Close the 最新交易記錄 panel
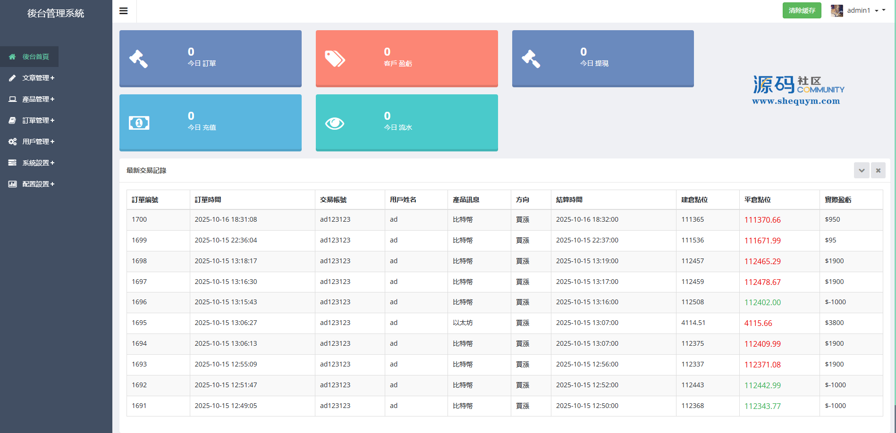 878,170
